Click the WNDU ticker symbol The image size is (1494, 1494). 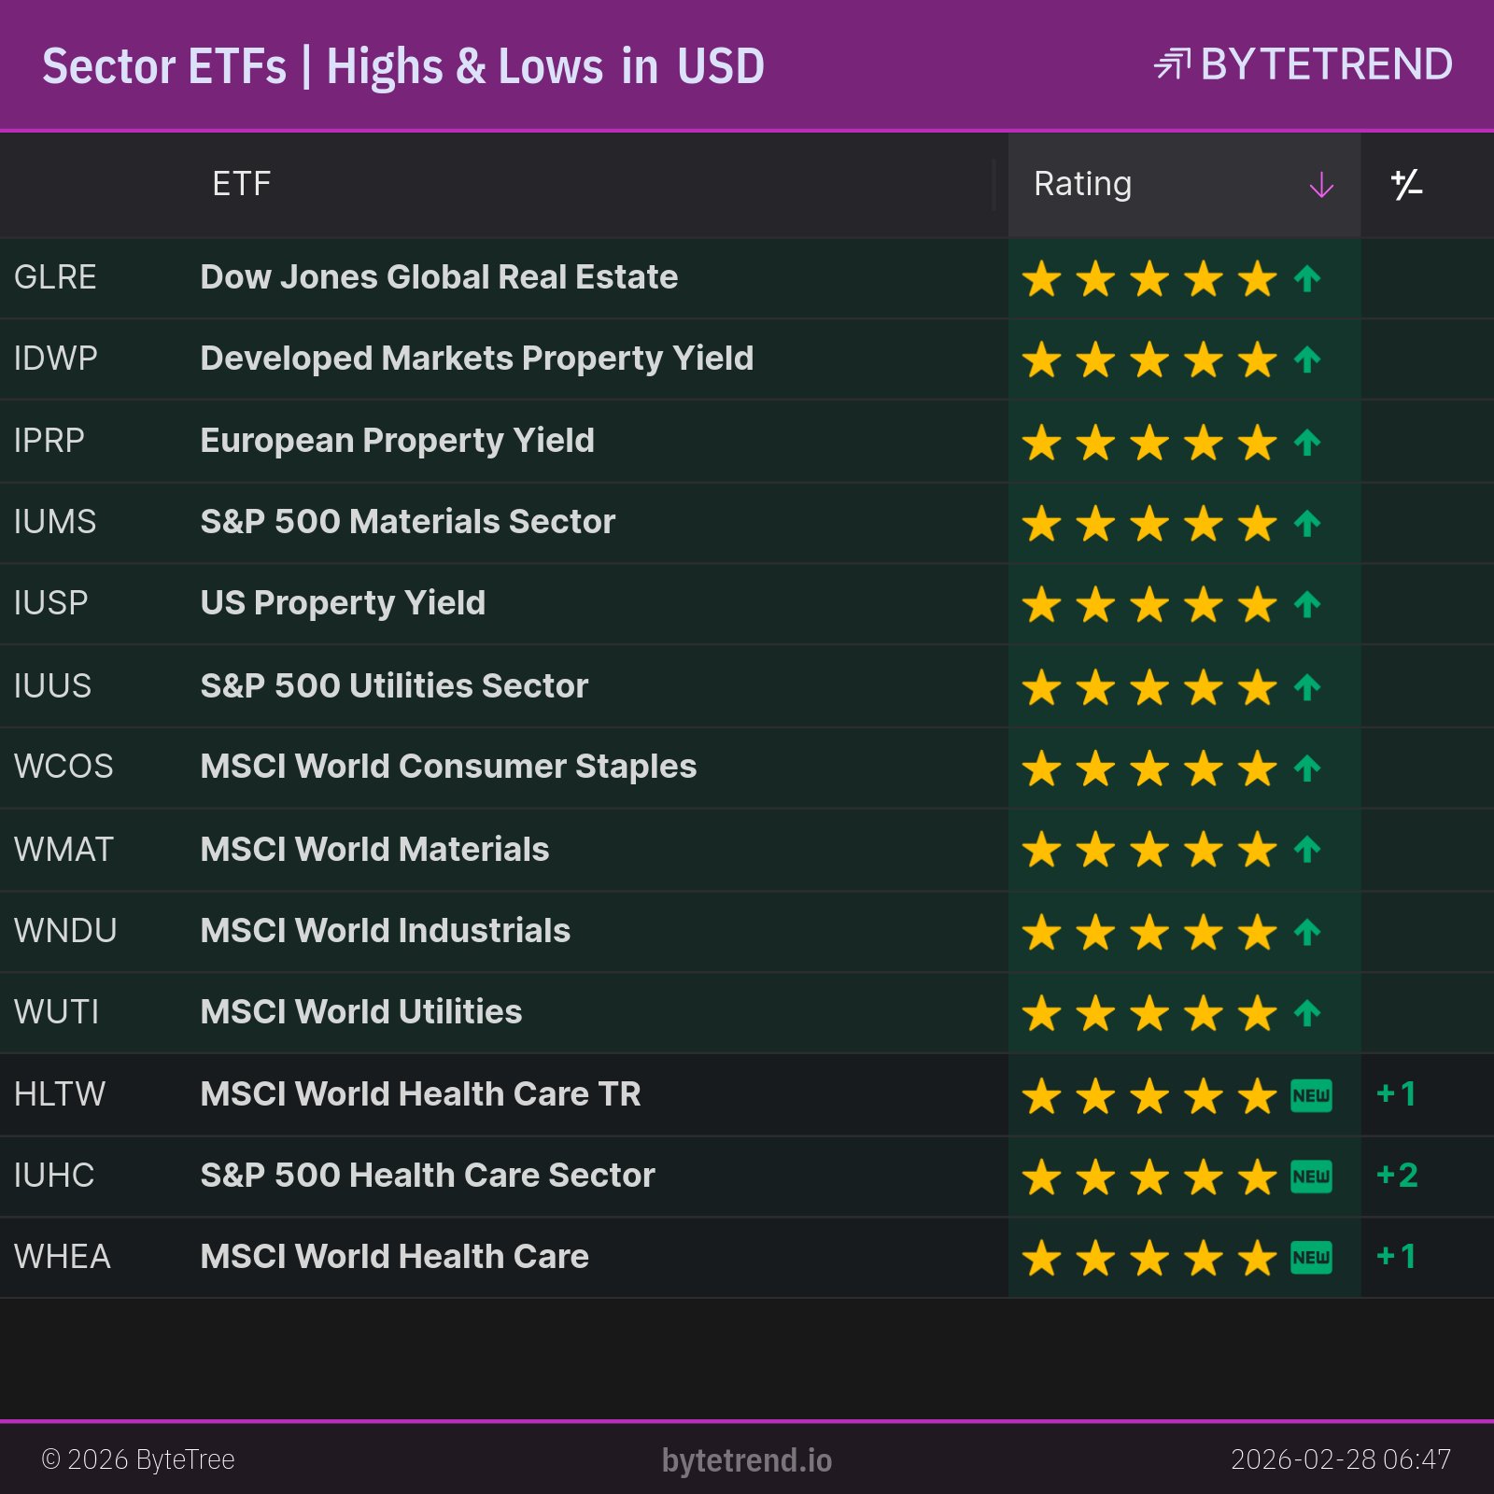pyautogui.click(x=65, y=931)
